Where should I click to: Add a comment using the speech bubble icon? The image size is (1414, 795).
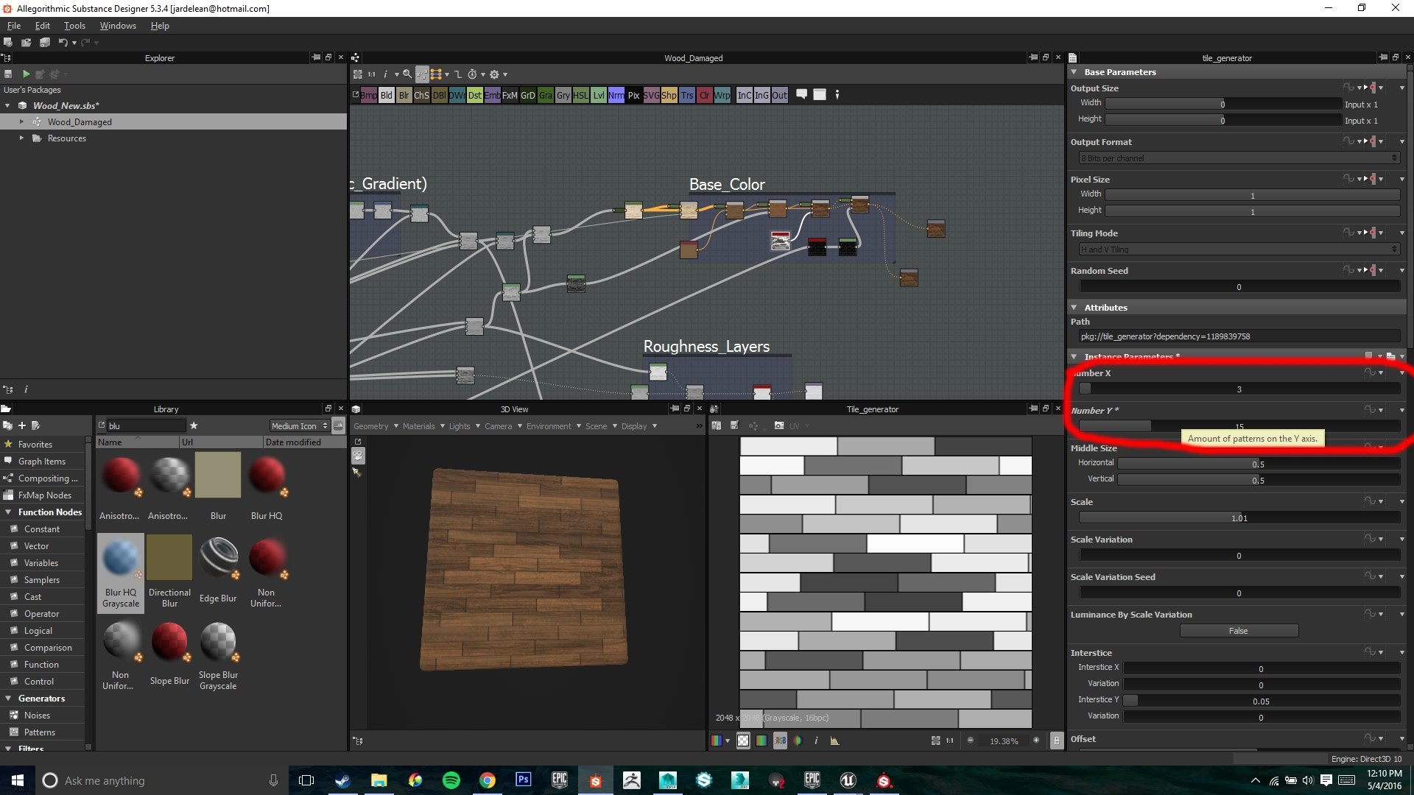click(802, 94)
